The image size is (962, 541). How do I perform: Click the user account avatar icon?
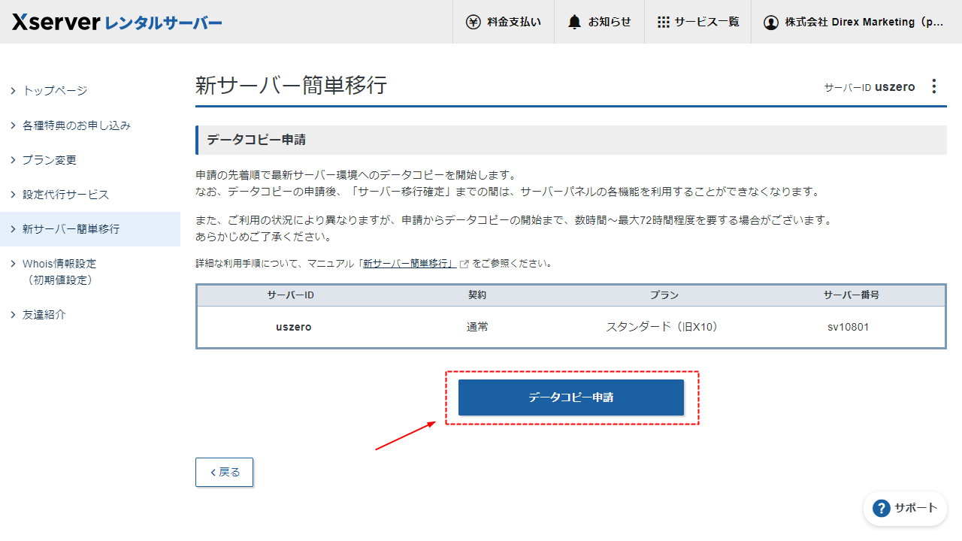pos(770,23)
